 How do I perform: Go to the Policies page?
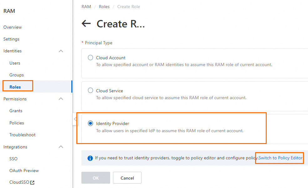tap(17, 123)
